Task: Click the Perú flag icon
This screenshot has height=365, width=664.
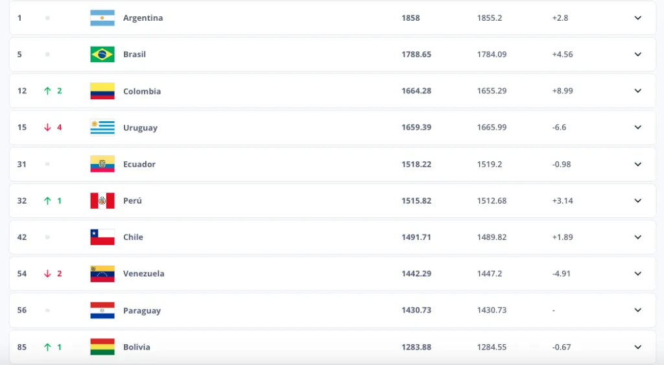Action: 102,201
